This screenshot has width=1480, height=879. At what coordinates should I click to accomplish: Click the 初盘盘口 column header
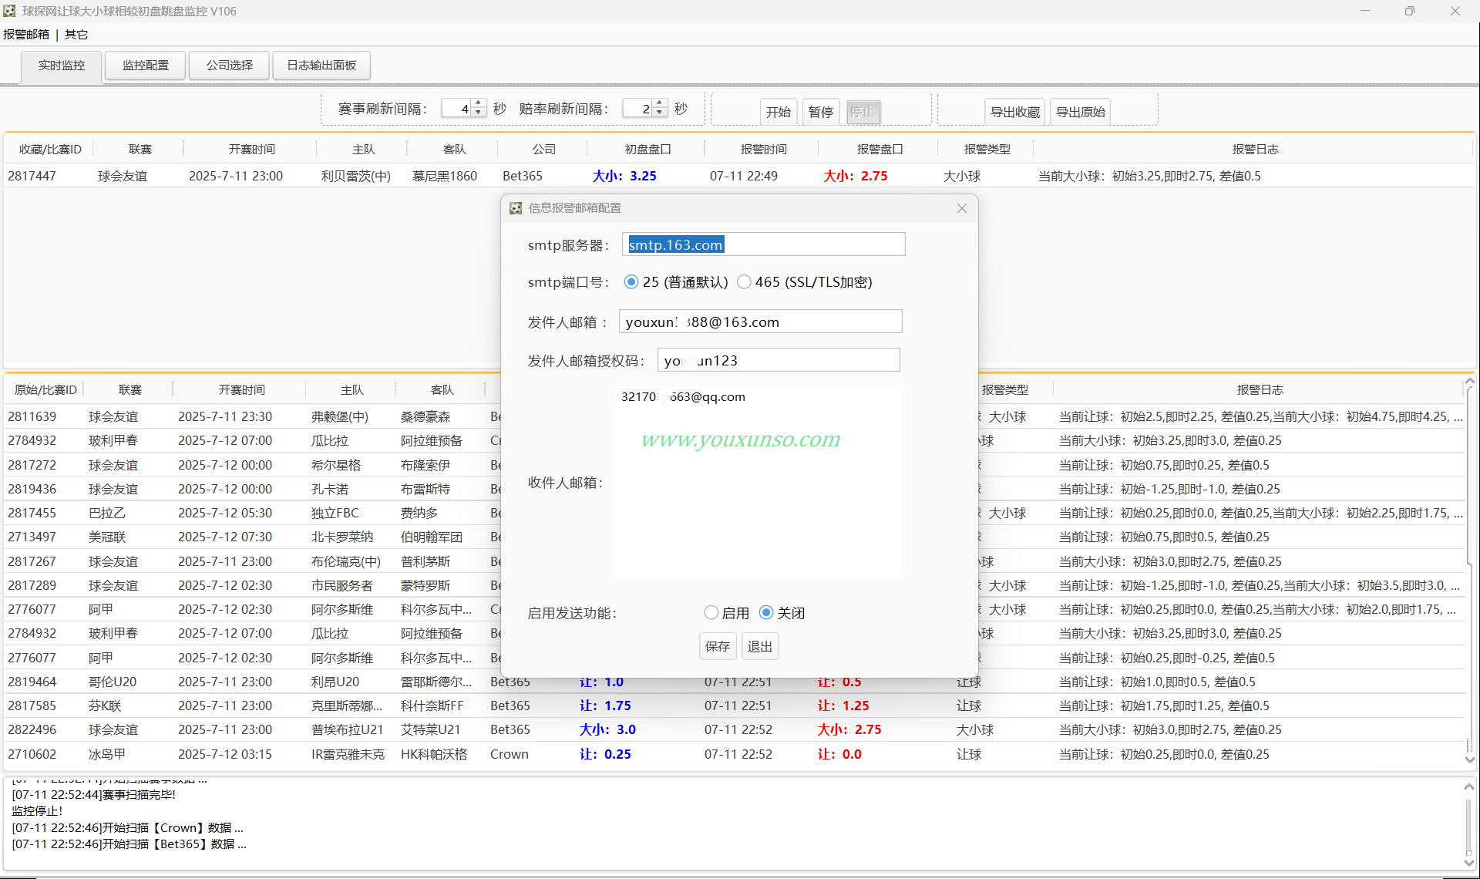[x=647, y=150]
